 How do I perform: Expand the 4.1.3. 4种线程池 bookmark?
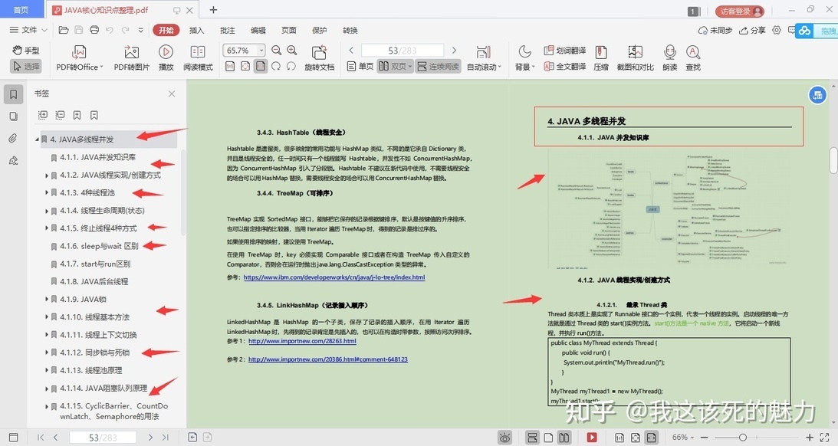pos(47,193)
